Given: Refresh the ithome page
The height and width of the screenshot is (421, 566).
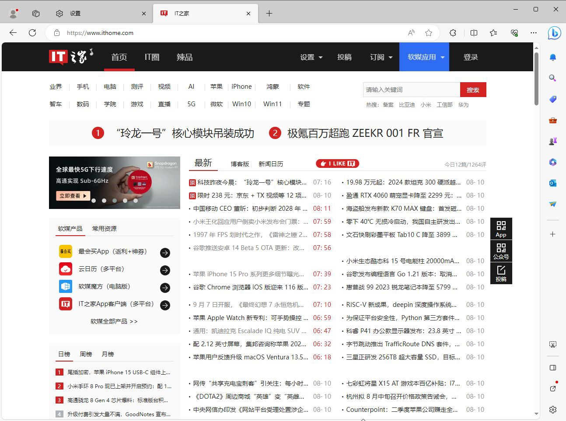Looking at the screenshot, I should tap(32, 33).
